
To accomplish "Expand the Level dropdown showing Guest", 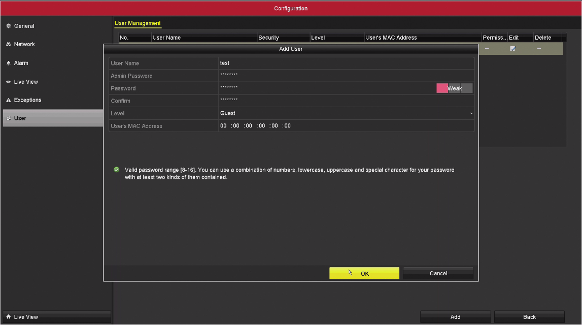I will [346, 113].
